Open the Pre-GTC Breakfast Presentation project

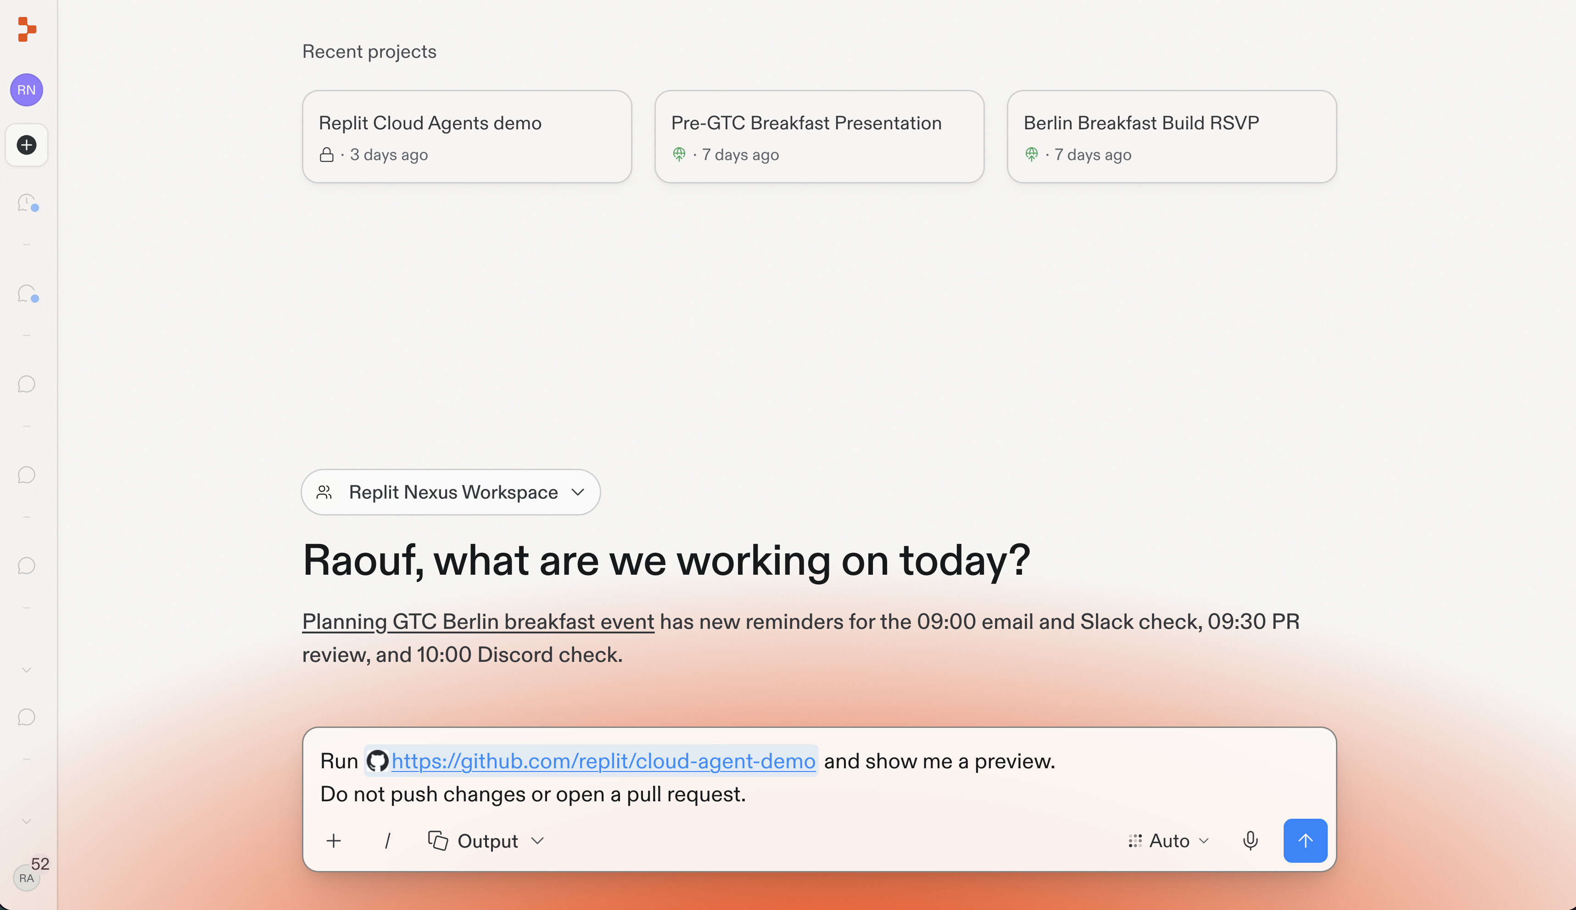(x=819, y=136)
